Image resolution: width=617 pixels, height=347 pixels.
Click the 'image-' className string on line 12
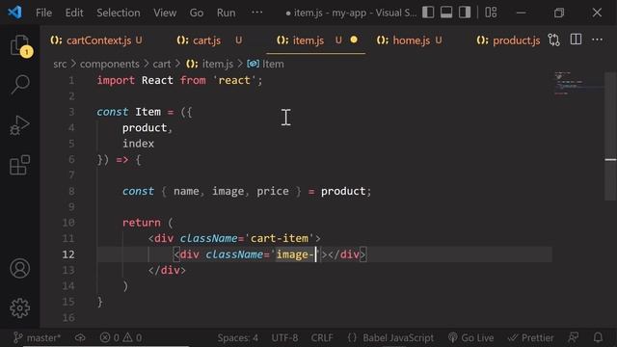[x=296, y=254]
